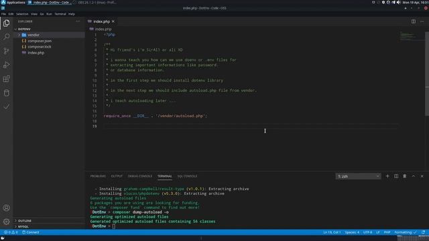The width and height of the screenshot is (429, 241).
Task: Close the index.php editor tab
Action: point(113,21)
